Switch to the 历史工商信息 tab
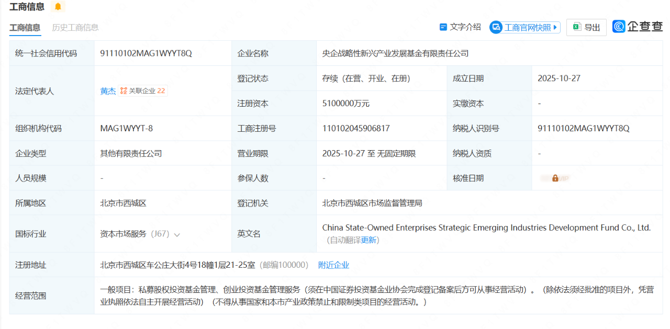The image size is (670, 329). click(75, 28)
